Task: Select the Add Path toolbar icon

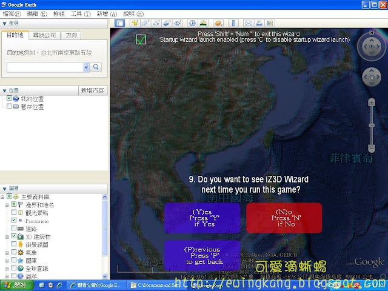Action: coord(156,23)
